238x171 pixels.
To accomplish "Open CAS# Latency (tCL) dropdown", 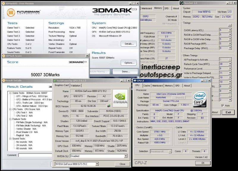I will point(230,30).
